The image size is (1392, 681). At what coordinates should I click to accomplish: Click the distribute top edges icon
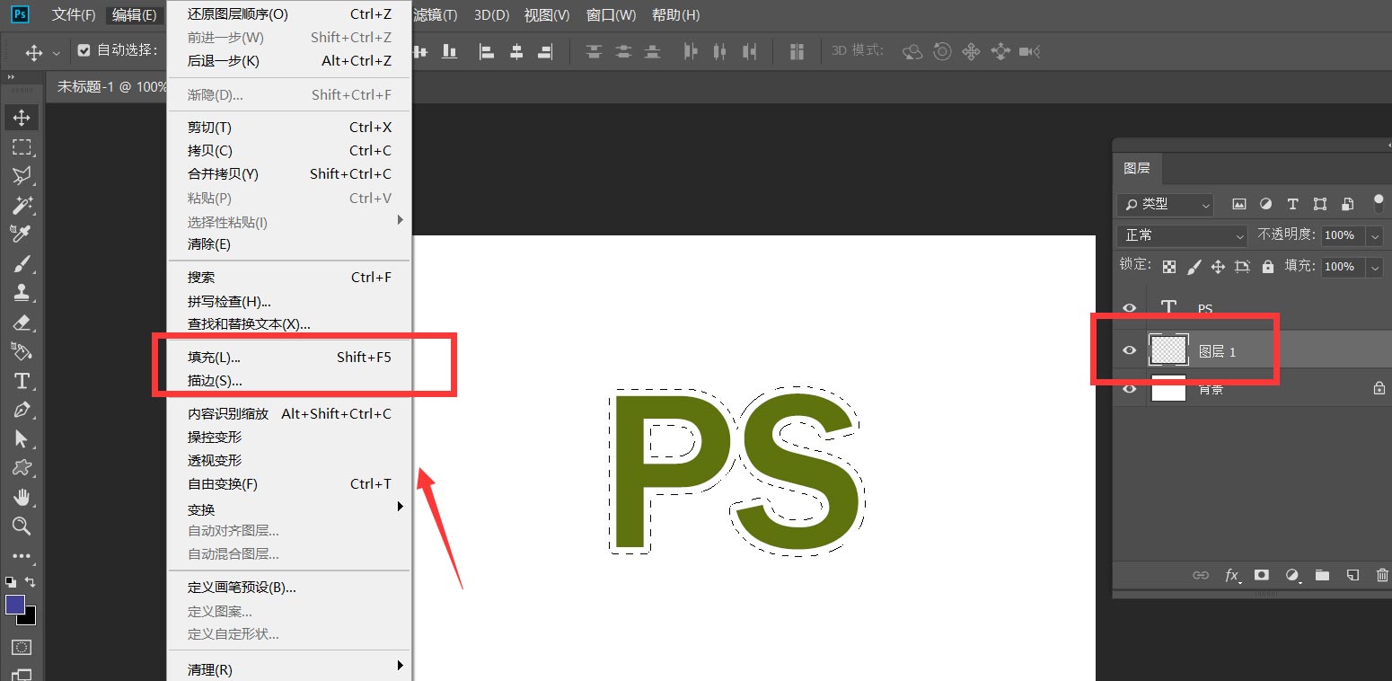pyautogui.click(x=594, y=52)
